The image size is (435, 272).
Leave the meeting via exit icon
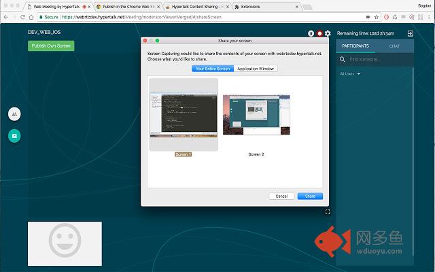tap(411, 33)
